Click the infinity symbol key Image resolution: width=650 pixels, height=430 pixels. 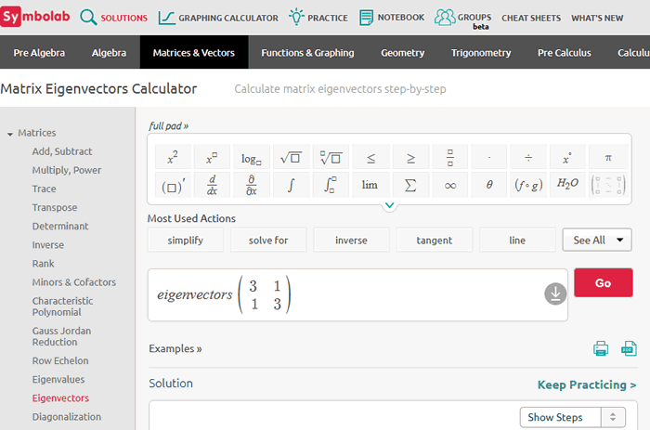pos(449,185)
